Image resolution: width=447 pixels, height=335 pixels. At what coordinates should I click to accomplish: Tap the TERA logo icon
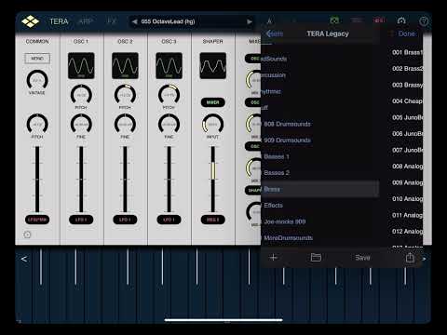30,21
